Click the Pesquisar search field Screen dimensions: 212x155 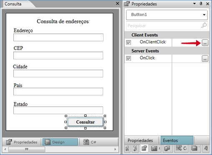click(167, 25)
